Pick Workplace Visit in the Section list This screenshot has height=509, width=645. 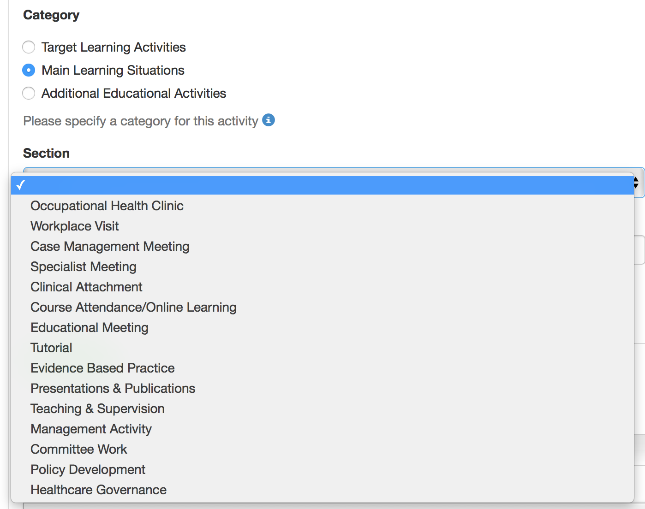[322, 226]
